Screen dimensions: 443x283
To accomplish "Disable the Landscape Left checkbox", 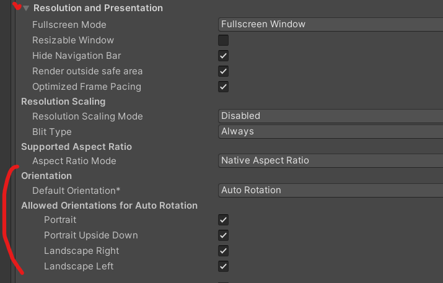I will 224,266.
